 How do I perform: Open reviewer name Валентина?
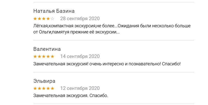coord(47,49)
